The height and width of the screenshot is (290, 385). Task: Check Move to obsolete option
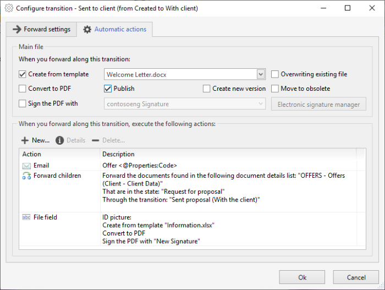[x=275, y=89]
